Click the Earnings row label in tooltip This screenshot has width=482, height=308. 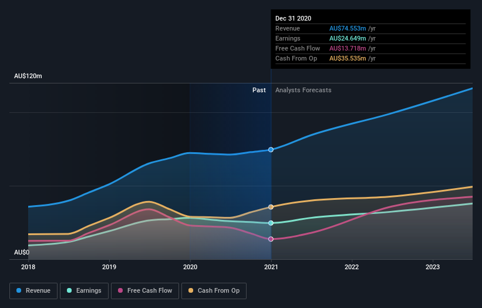(x=288, y=38)
